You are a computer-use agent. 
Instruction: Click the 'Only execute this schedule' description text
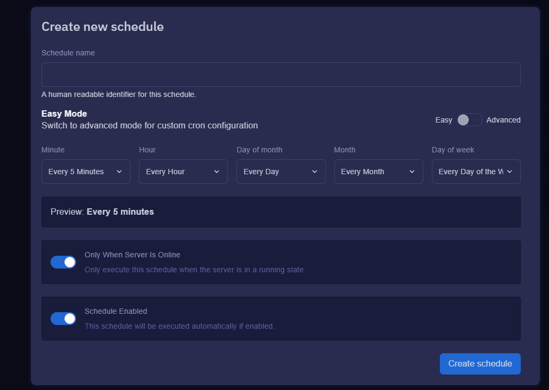point(195,270)
